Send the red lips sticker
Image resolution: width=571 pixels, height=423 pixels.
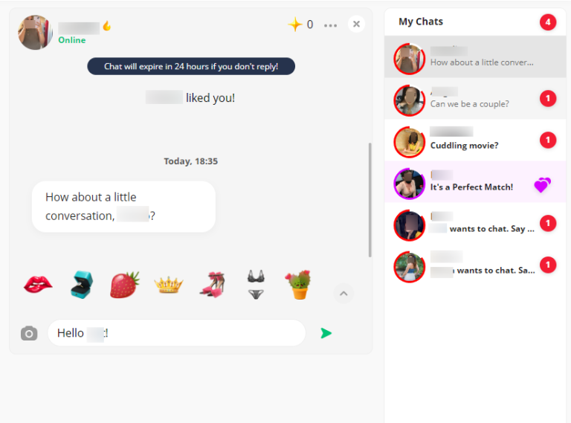coord(38,284)
